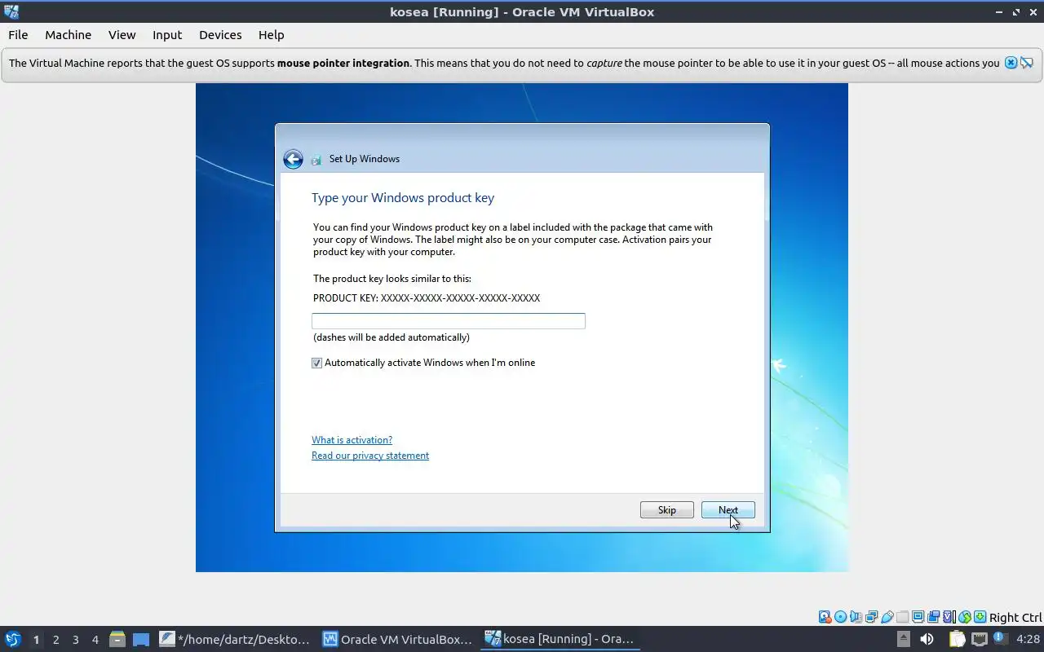Image resolution: width=1044 pixels, height=652 pixels.
Task: Open the File menu
Action: 18,35
